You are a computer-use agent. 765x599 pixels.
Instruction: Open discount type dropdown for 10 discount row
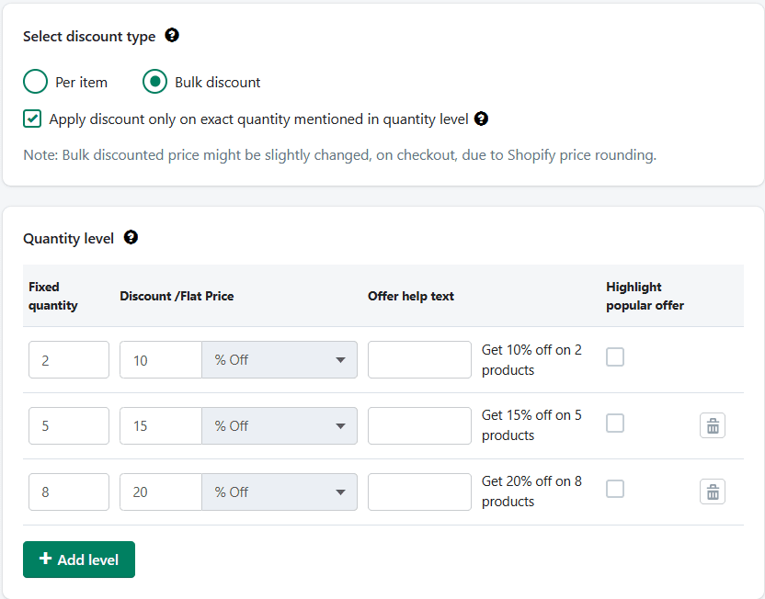click(x=280, y=360)
